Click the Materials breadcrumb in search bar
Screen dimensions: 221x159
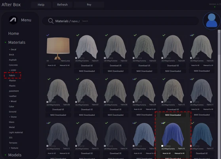62,21
